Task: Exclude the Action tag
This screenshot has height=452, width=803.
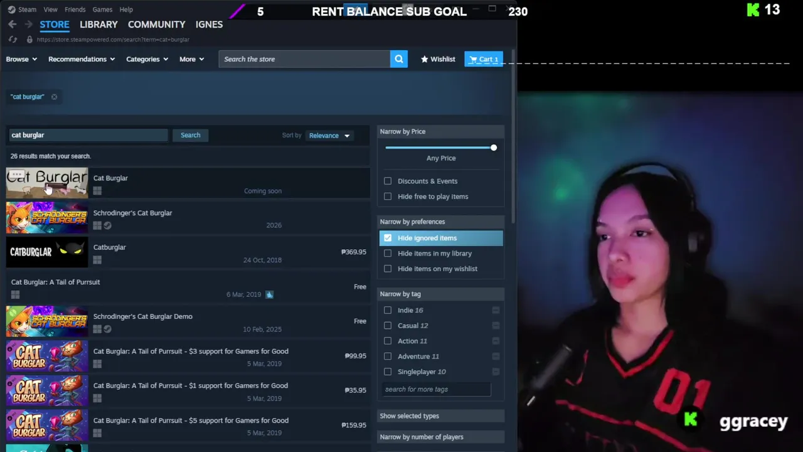Action: pos(496,341)
